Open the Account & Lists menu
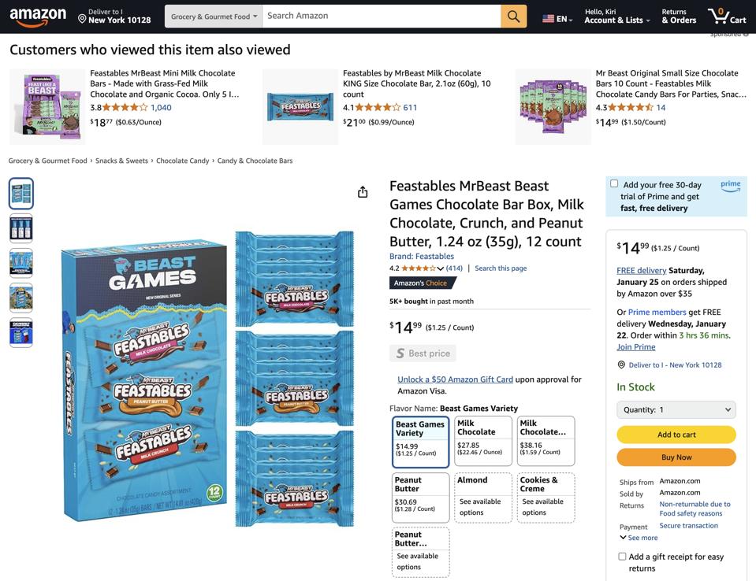The height and width of the screenshot is (581, 756). click(x=617, y=16)
